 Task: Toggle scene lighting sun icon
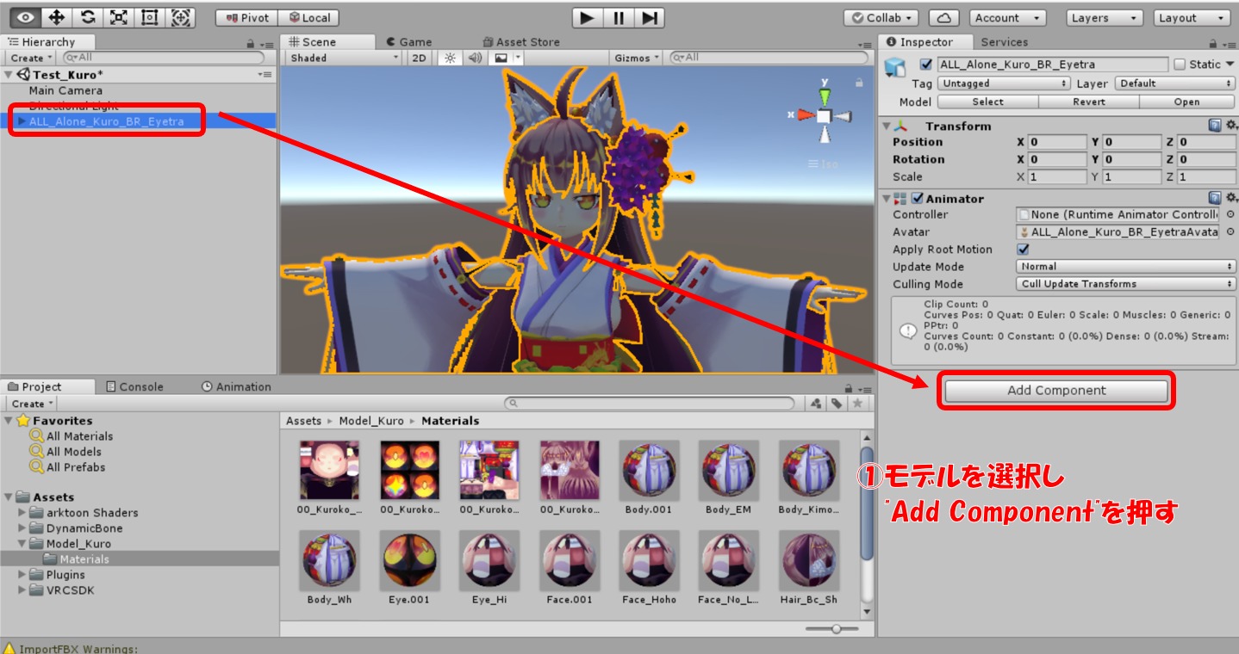coord(449,58)
